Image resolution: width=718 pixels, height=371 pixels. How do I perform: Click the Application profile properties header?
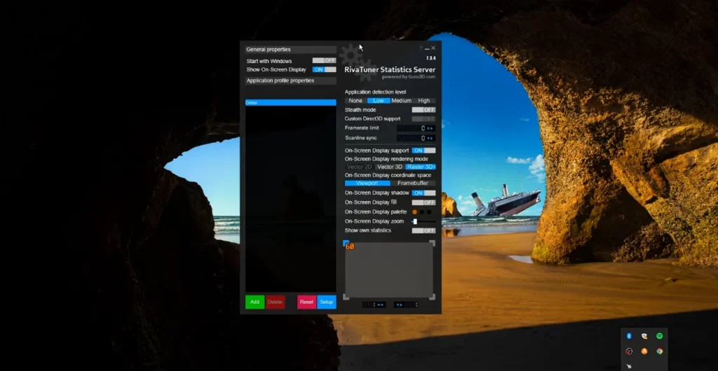click(x=291, y=80)
